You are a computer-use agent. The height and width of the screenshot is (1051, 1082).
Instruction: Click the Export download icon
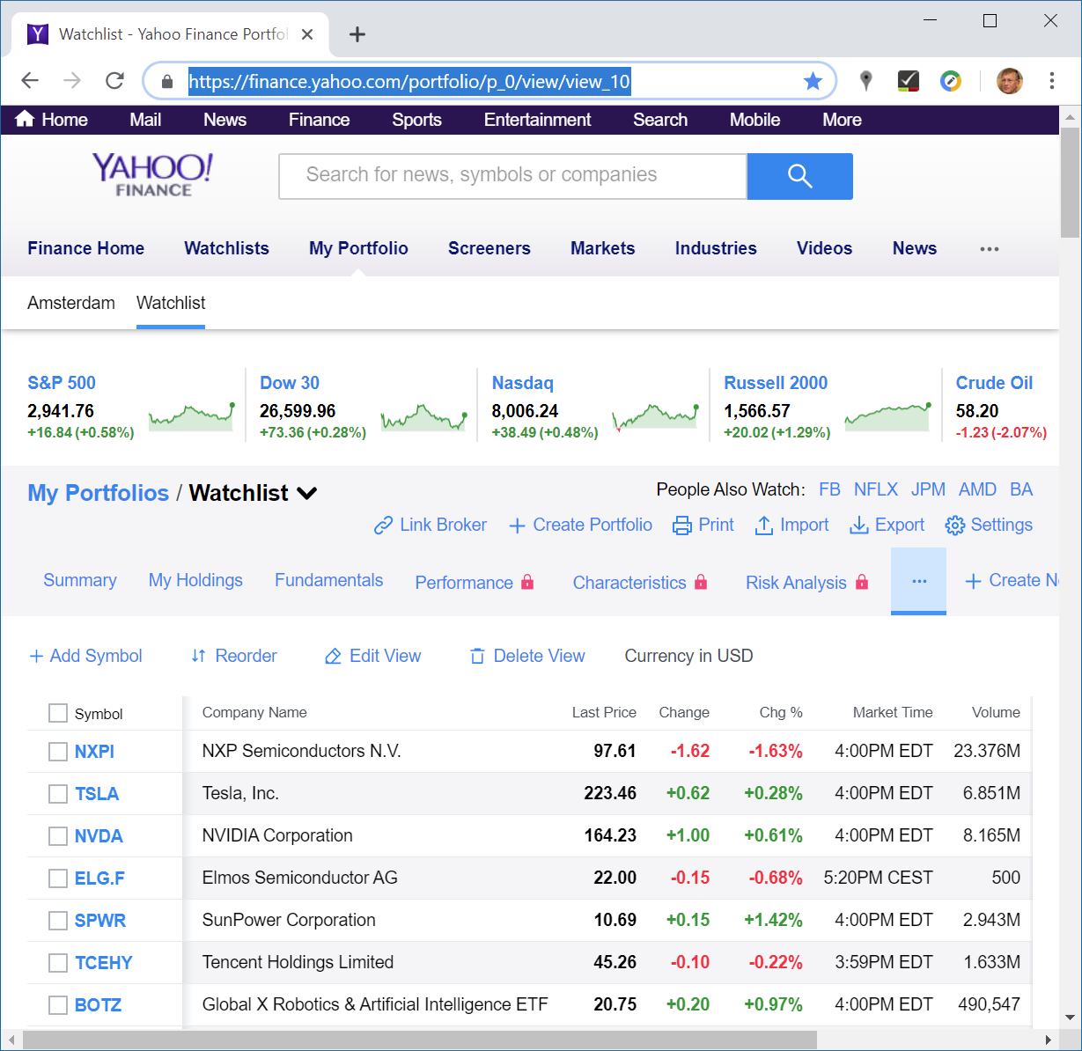[x=858, y=525]
